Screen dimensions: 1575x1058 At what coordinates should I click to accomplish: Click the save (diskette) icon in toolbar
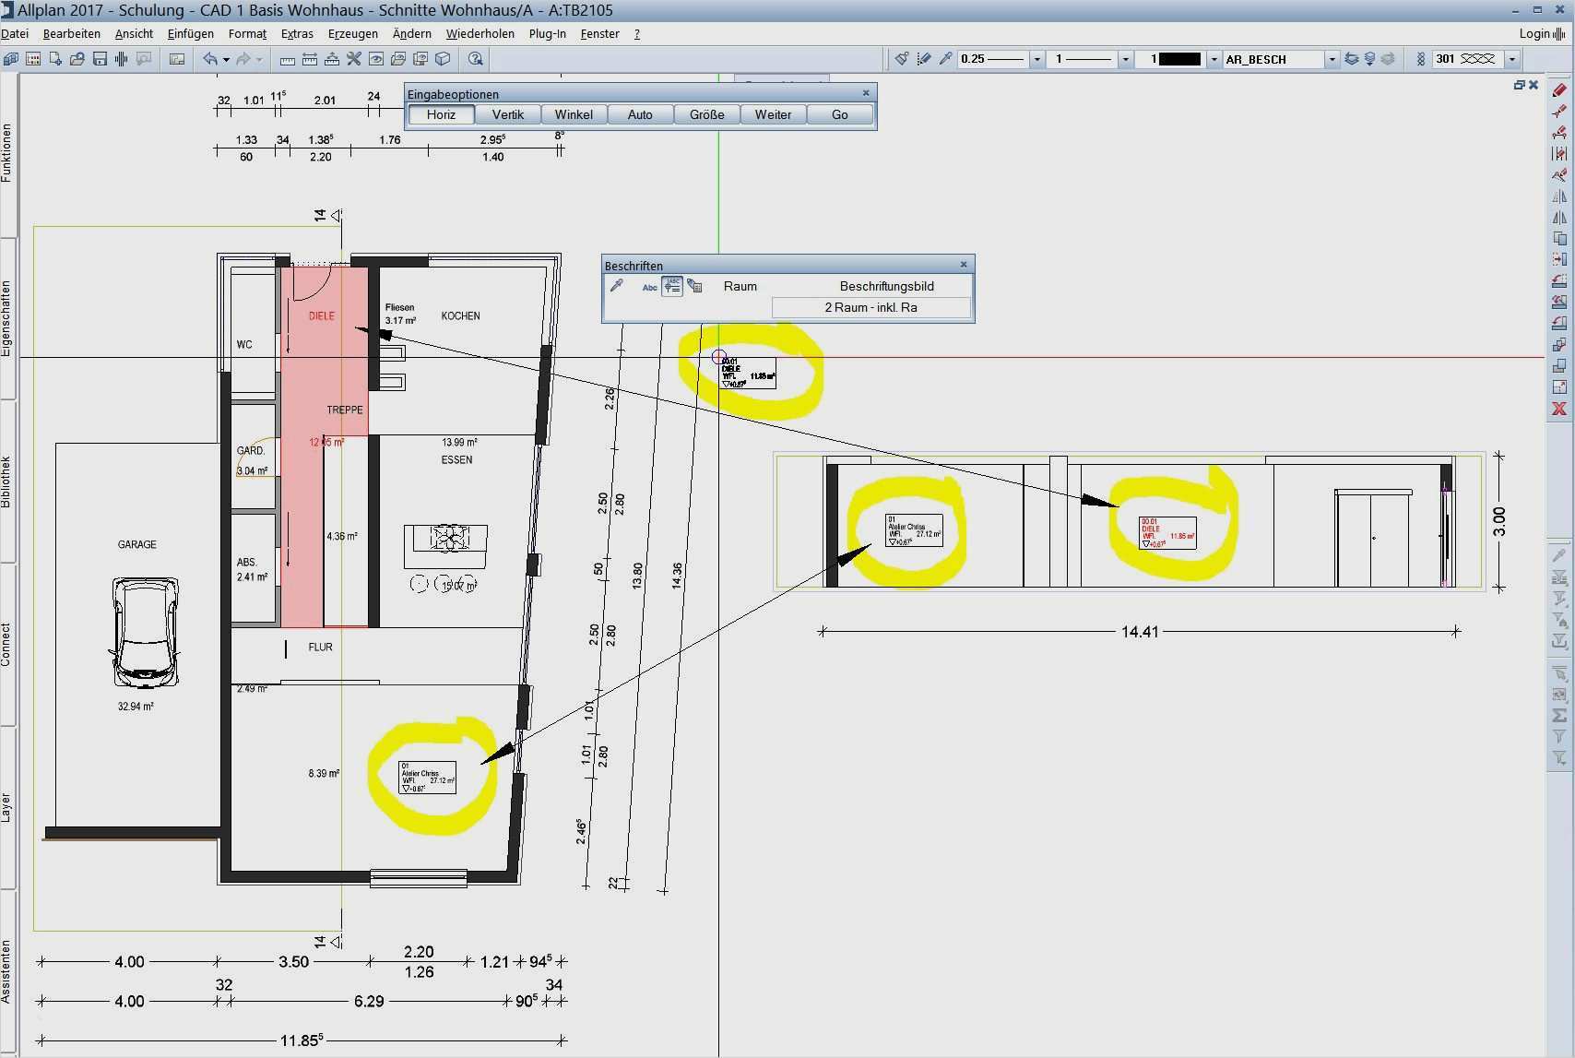click(x=100, y=59)
